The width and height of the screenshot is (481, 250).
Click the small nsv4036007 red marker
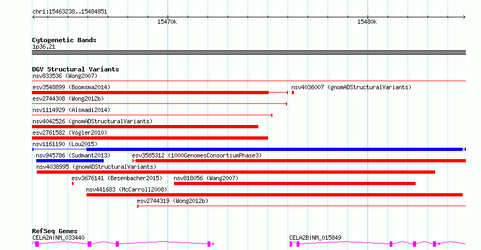pyautogui.click(x=293, y=93)
